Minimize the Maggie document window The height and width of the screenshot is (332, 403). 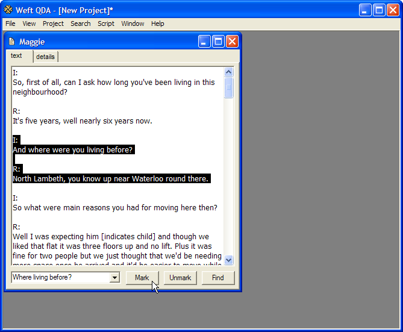(205, 42)
